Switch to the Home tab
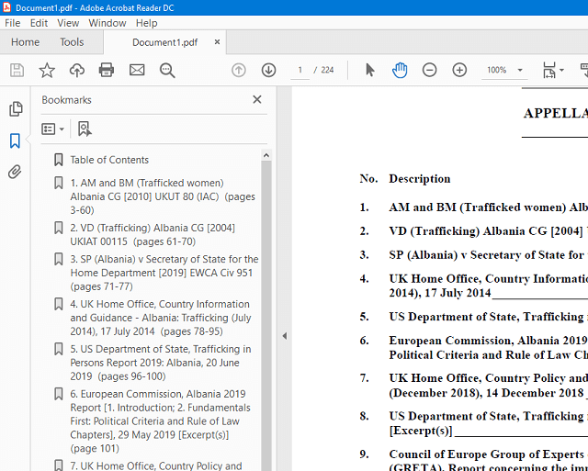 click(25, 42)
